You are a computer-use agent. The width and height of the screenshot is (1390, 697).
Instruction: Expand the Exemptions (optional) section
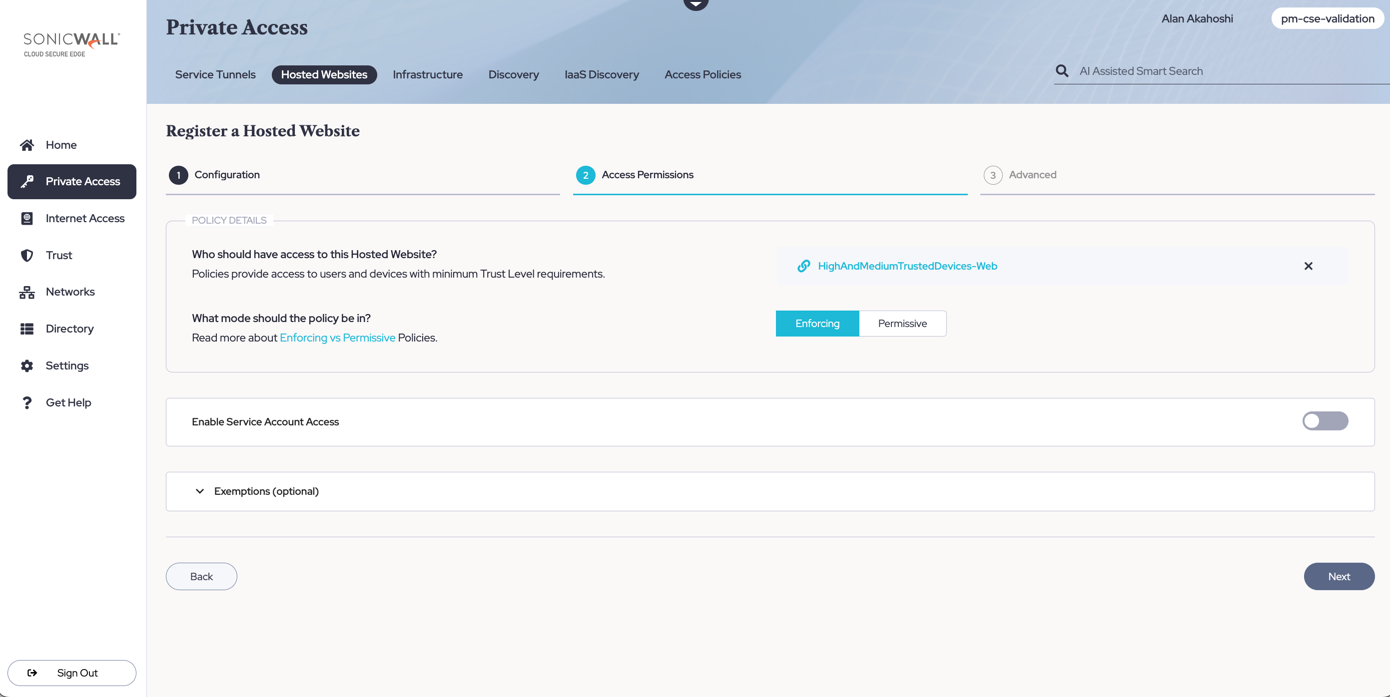tap(200, 491)
